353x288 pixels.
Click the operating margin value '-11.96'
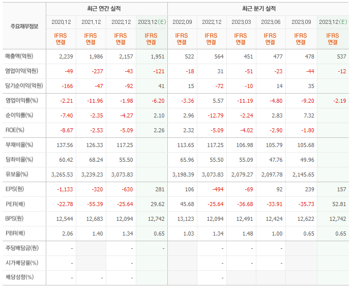95,101
